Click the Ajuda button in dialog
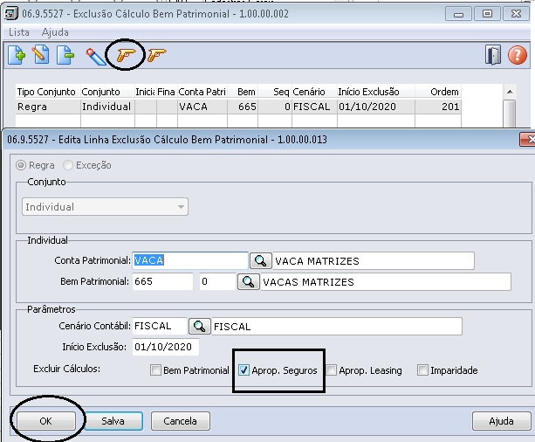This screenshot has width=535, height=442. 501,421
